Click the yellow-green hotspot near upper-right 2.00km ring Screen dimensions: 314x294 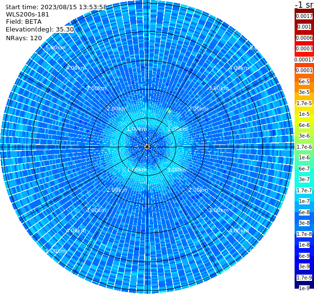169,111
